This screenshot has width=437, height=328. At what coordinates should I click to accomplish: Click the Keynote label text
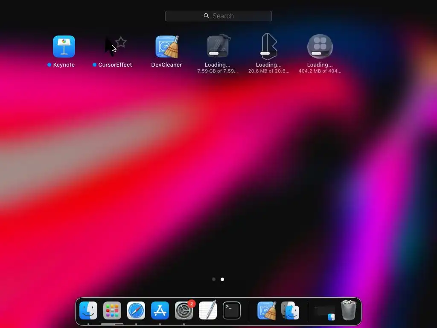pyautogui.click(x=64, y=65)
